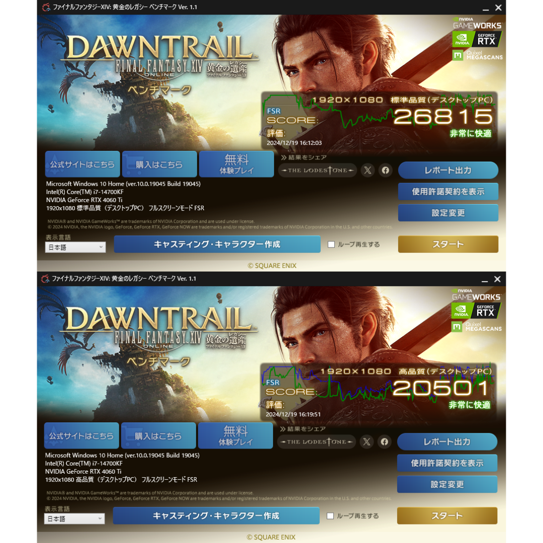Open キャスティング・キャラクター作成 in upper window
Screen dimensions: 543x543
tap(217, 244)
